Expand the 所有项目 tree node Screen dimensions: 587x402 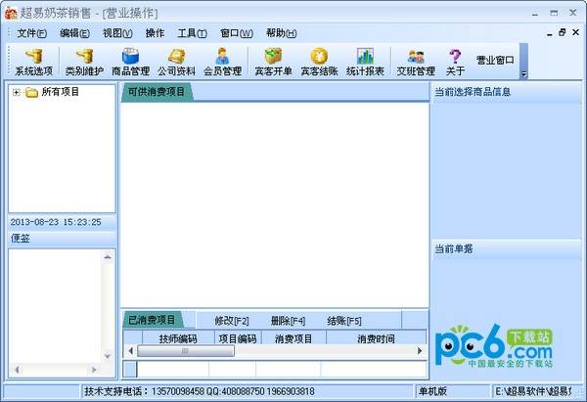pyautogui.click(x=16, y=92)
